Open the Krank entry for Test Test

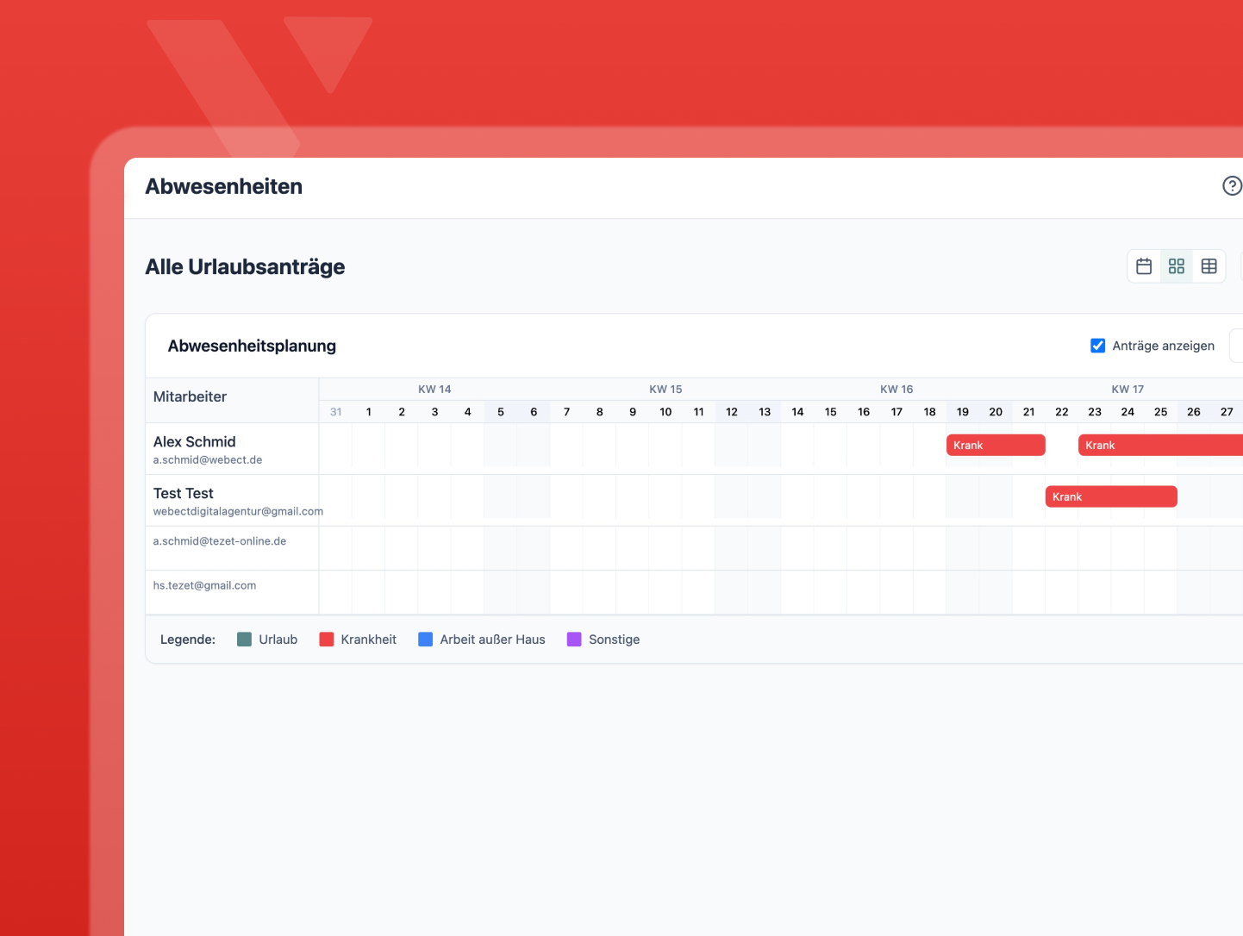(1111, 496)
